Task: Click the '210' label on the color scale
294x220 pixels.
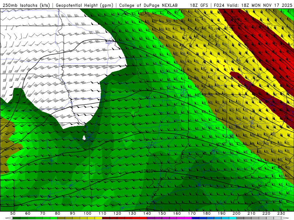Action: pyautogui.click(x=251, y=213)
